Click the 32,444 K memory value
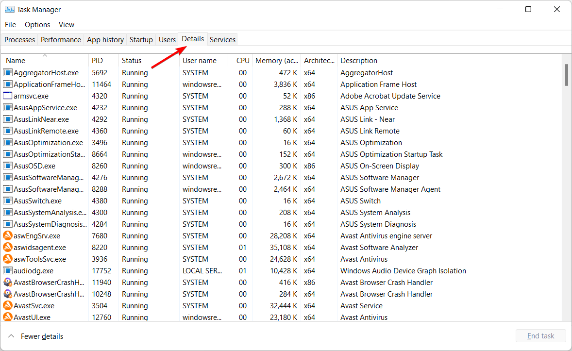Viewport: 572px width, 351px height. tap(284, 306)
